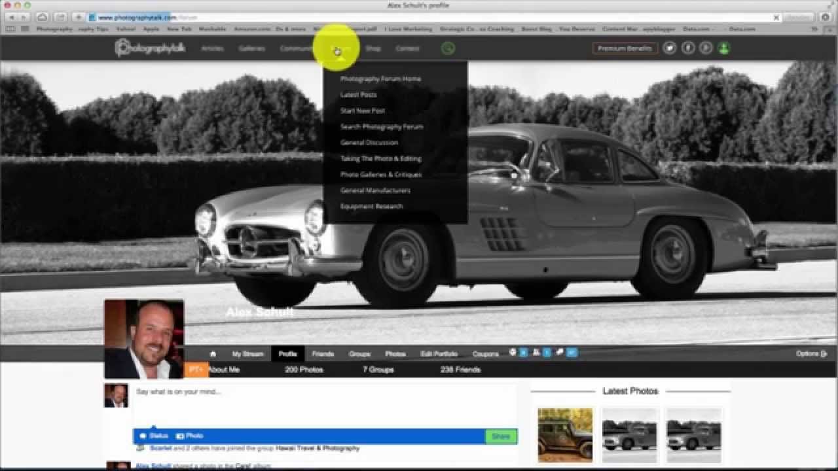Image resolution: width=838 pixels, height=471 pixels.
Task: Open Galleries in site navigation
Action: click(251, 48)
